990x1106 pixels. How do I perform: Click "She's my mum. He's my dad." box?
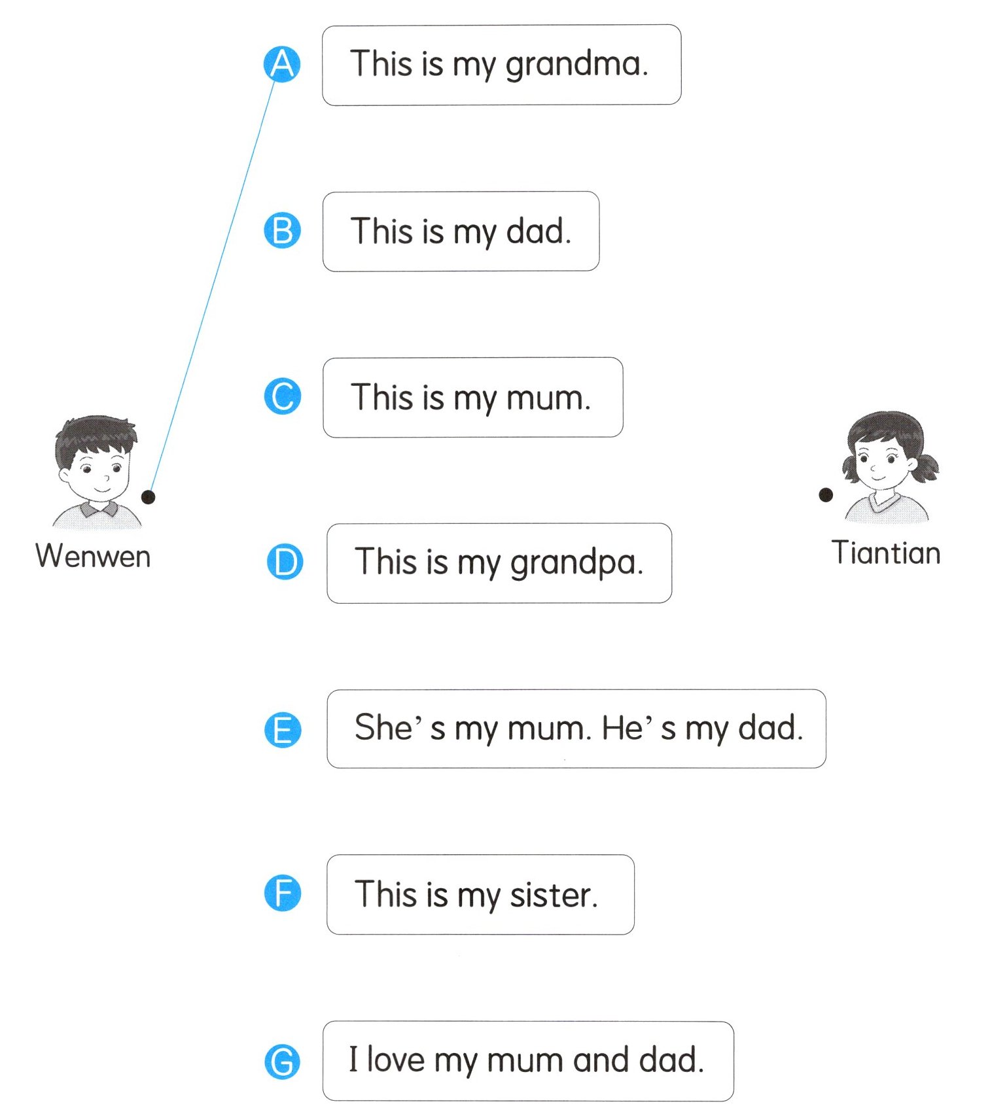click(576, 729)
